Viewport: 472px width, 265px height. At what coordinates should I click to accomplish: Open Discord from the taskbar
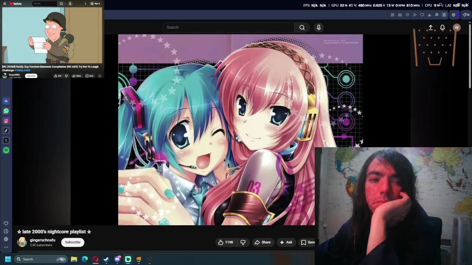tap(117, 259)
